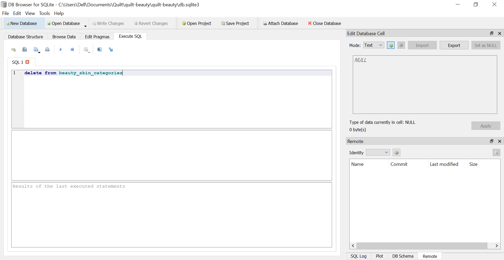Image resolution: width=504 pixels, height=260 pixels.
Task: Execute all SQL with the play icon
Action: click(x=61, y=49)
